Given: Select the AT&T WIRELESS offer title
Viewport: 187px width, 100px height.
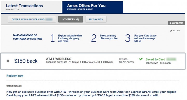Looking at the screenshot, I should tap(58, 59).
